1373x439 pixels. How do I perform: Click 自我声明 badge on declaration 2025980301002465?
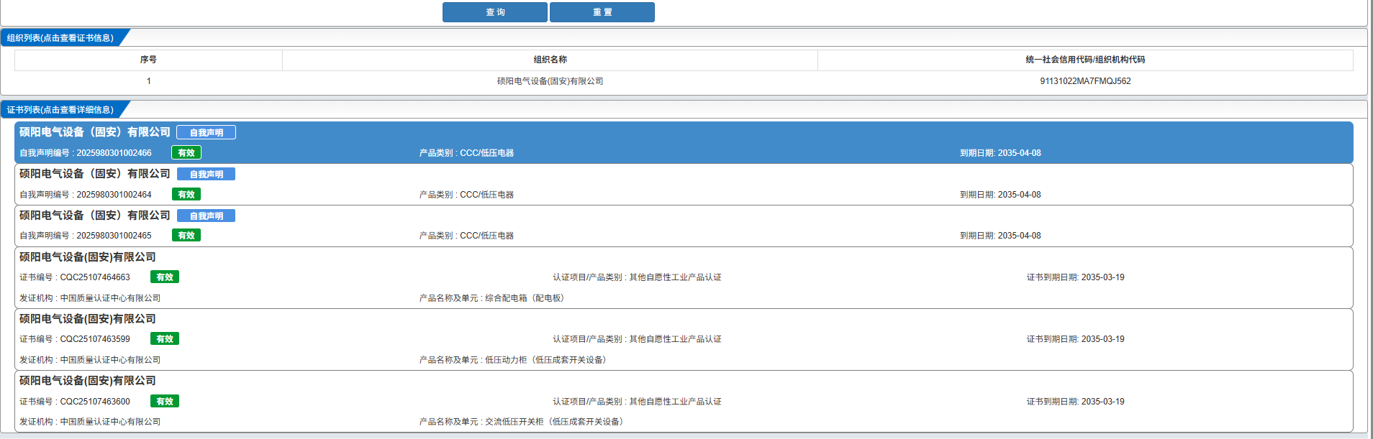[x=206, y=216]
